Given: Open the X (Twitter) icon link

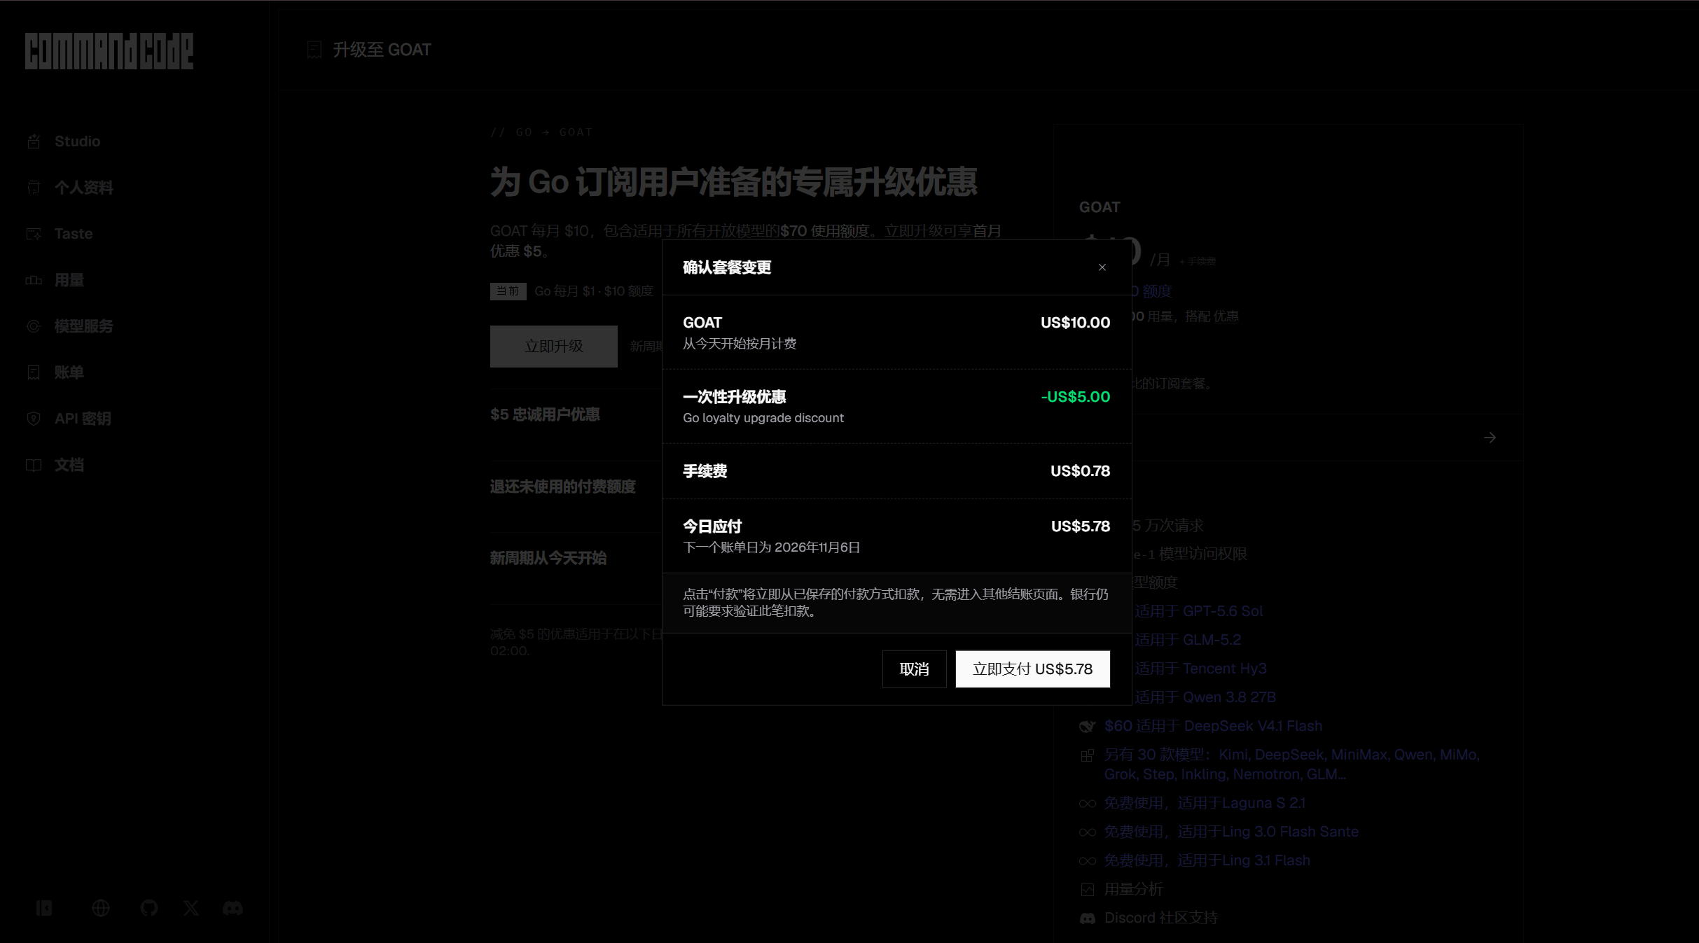Looking at the screenshot, I should click(x=191, y=908).
